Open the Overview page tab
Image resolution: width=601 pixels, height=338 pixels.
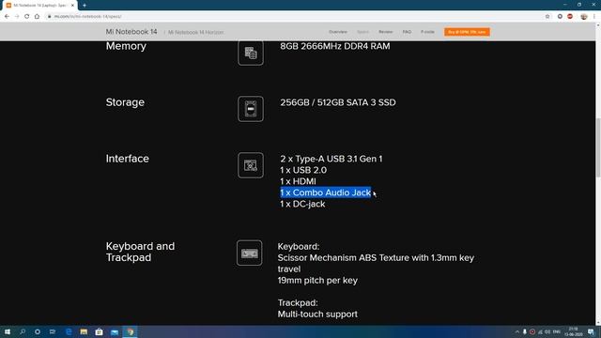338,32
